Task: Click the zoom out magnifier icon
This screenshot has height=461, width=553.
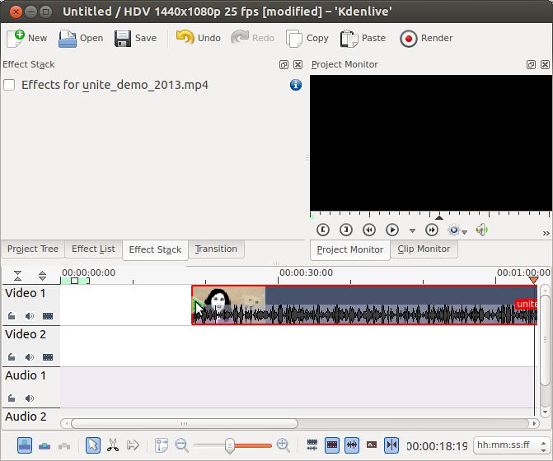Action: tap(182, 445)
